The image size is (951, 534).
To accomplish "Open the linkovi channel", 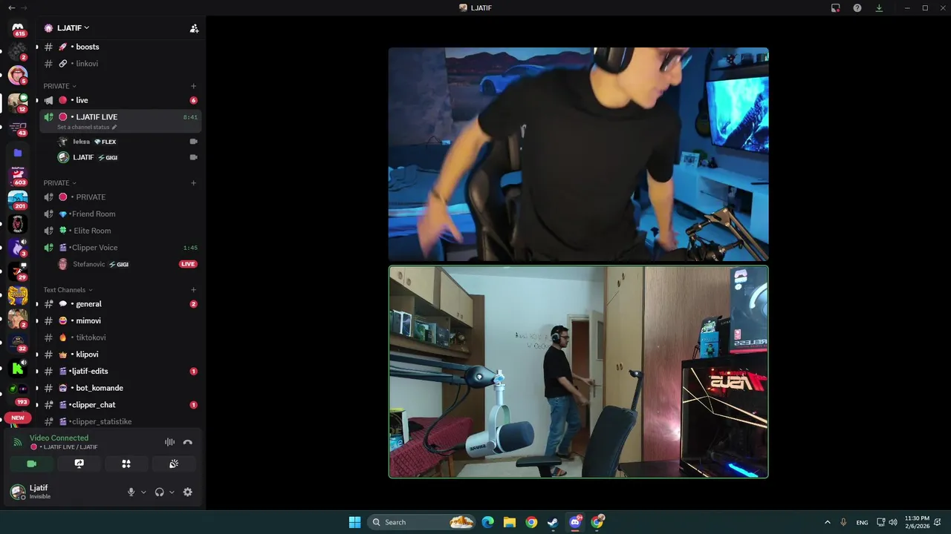I will [x=120, y=64].
